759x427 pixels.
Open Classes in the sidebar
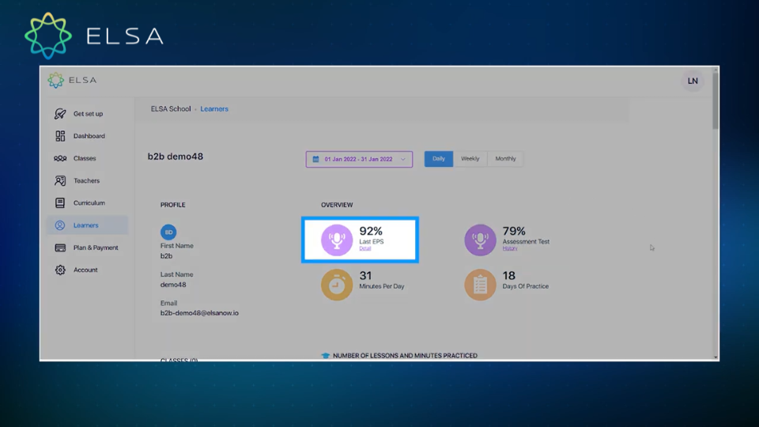pyautogui.click(x=87, y=158)
